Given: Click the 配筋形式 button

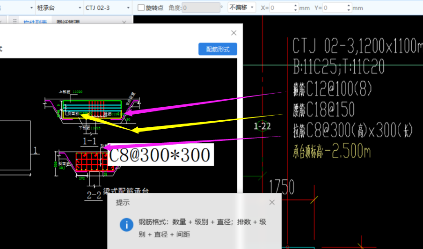Looking at the screenshot, I should 218,49.
